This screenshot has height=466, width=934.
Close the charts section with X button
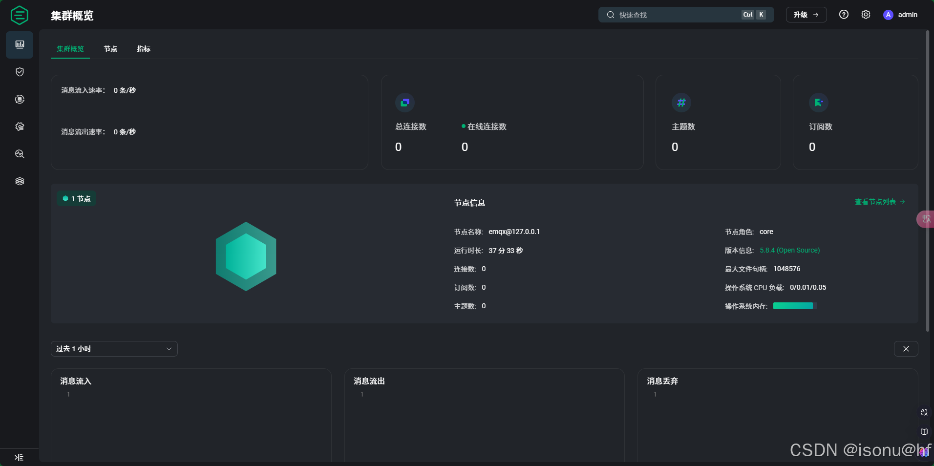coord(906,349)
